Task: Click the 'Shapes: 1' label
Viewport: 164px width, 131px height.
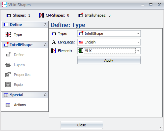Action: click(22, 15)
